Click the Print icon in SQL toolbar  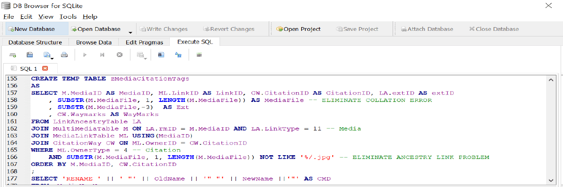tap(64, 55)
